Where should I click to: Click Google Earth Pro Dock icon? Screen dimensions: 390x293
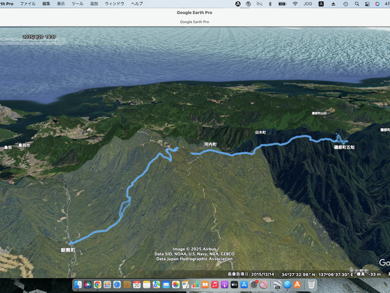coord(277,285)
